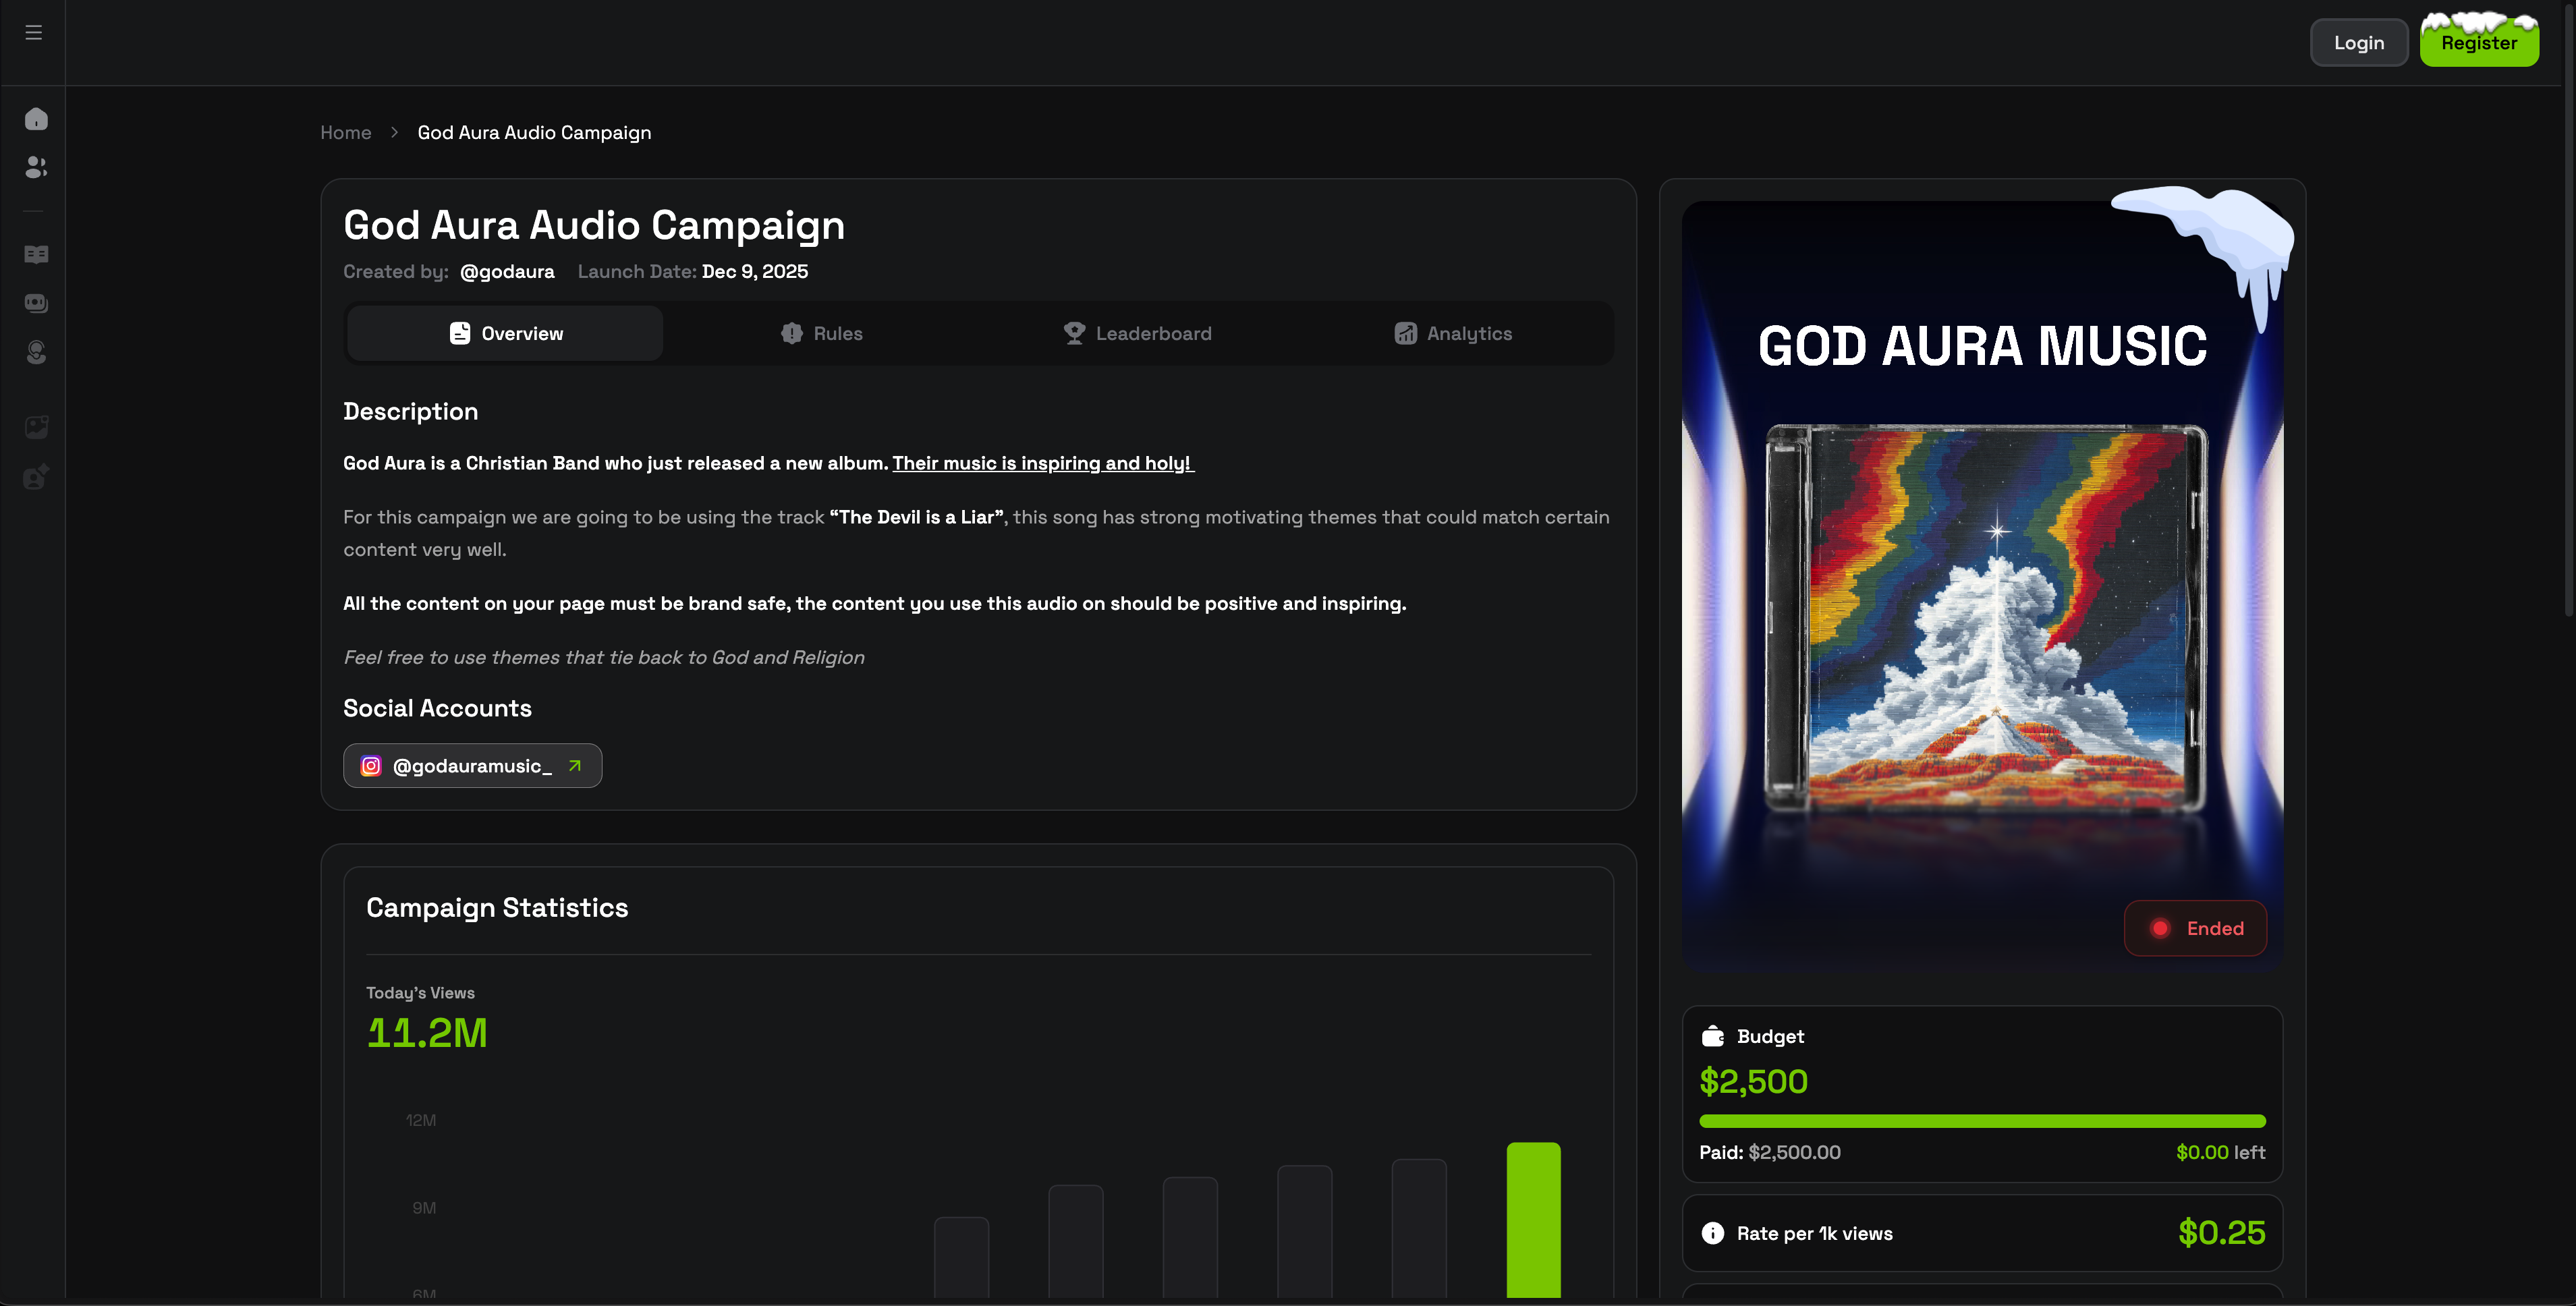Open the community users sidebar icon
The height and width of the screenshot is (1306, 2576).
click(x=36, y=167)
